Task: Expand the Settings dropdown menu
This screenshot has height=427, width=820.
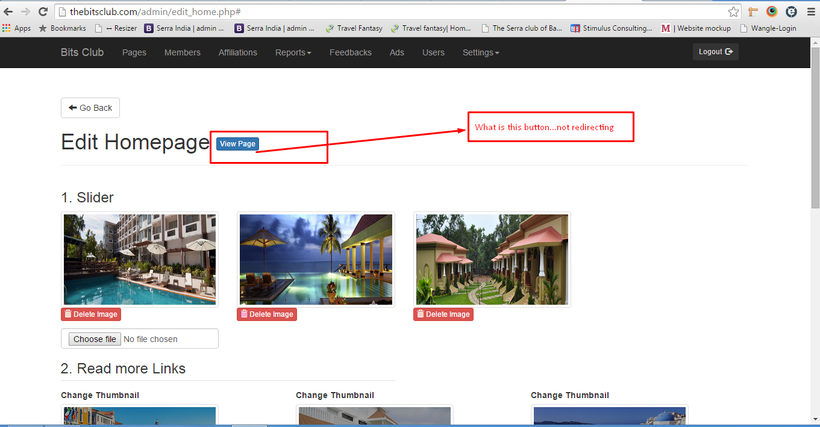Action: click(x=480, y=52)
